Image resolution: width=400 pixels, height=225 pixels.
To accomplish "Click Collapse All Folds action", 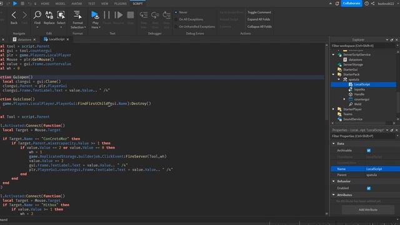I will coord(259,26).
